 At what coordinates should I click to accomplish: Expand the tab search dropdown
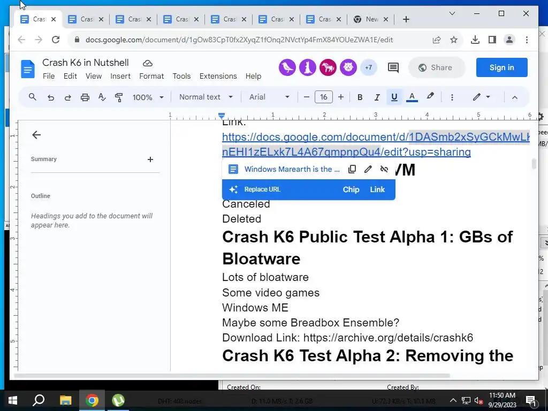click(452, 13)
